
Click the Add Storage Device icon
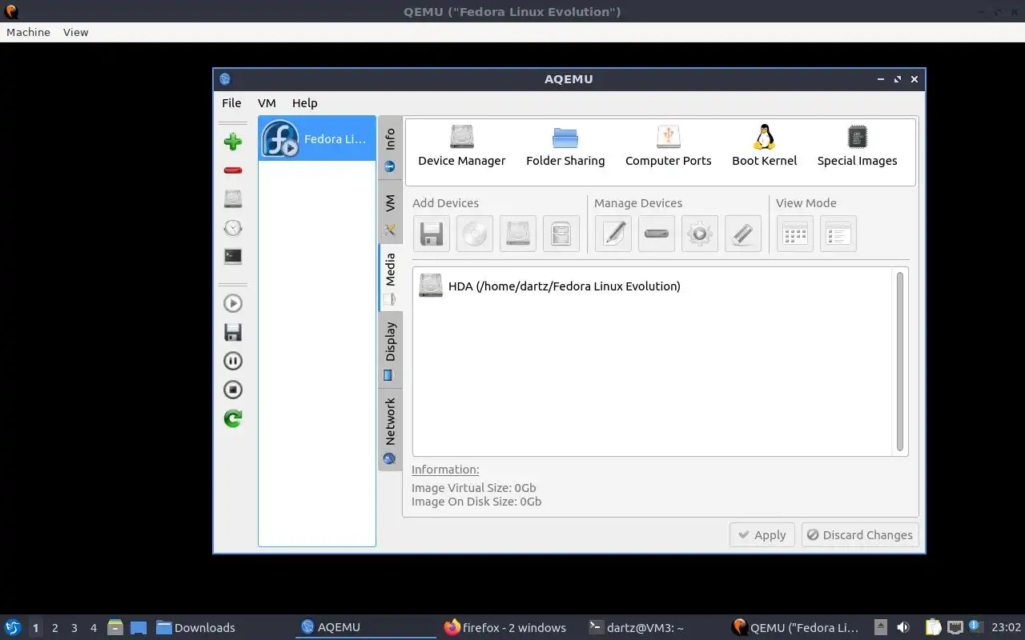561,234
